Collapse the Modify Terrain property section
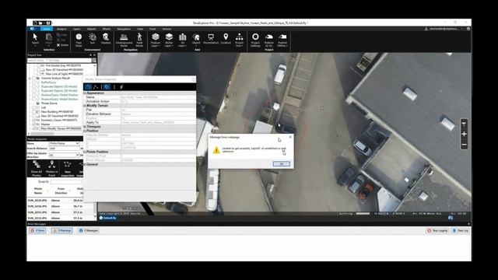Screen dimensions: 498x280 coord(85,106)
